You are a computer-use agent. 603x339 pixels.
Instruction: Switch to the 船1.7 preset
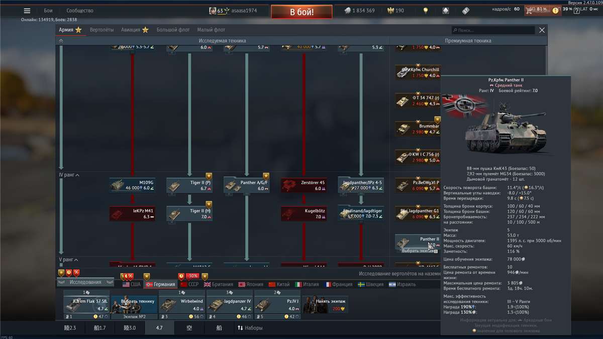(100, 328)
